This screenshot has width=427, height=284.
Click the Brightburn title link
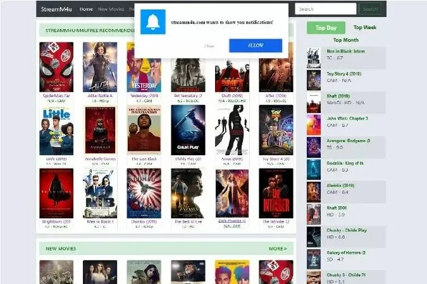click(x=56, y=222)
